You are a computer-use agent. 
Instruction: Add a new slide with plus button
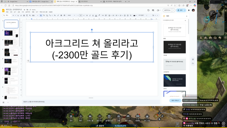[13, 15]
